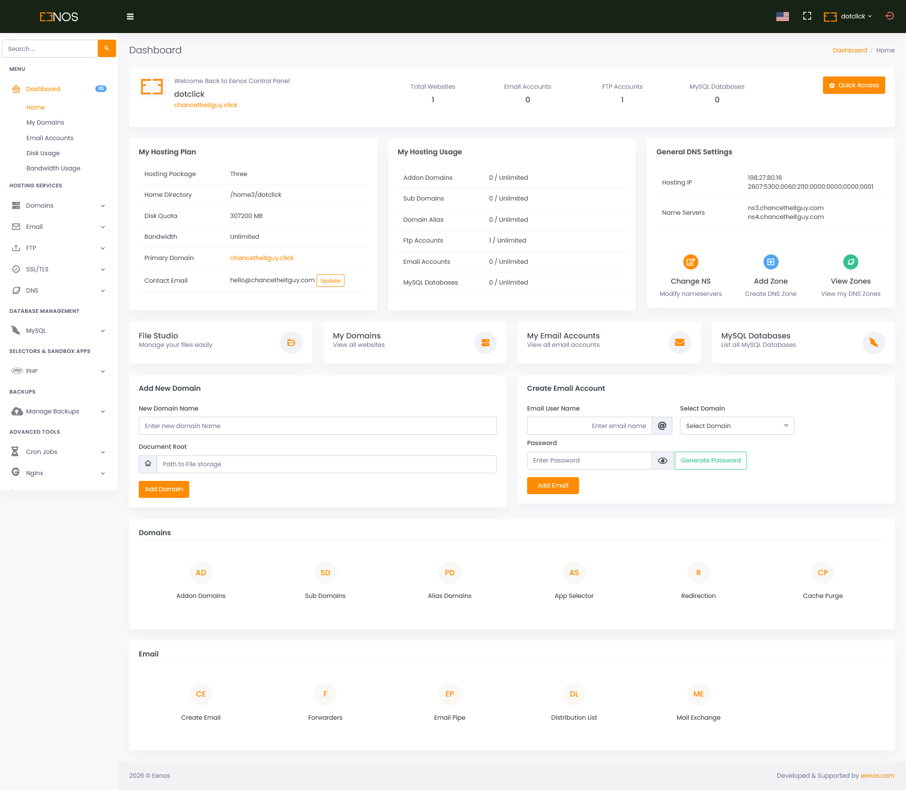Expand the DNS sidebar menu

59,291
